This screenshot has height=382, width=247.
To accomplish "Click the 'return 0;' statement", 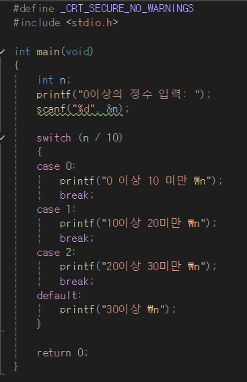I will (x=63, y=353).
